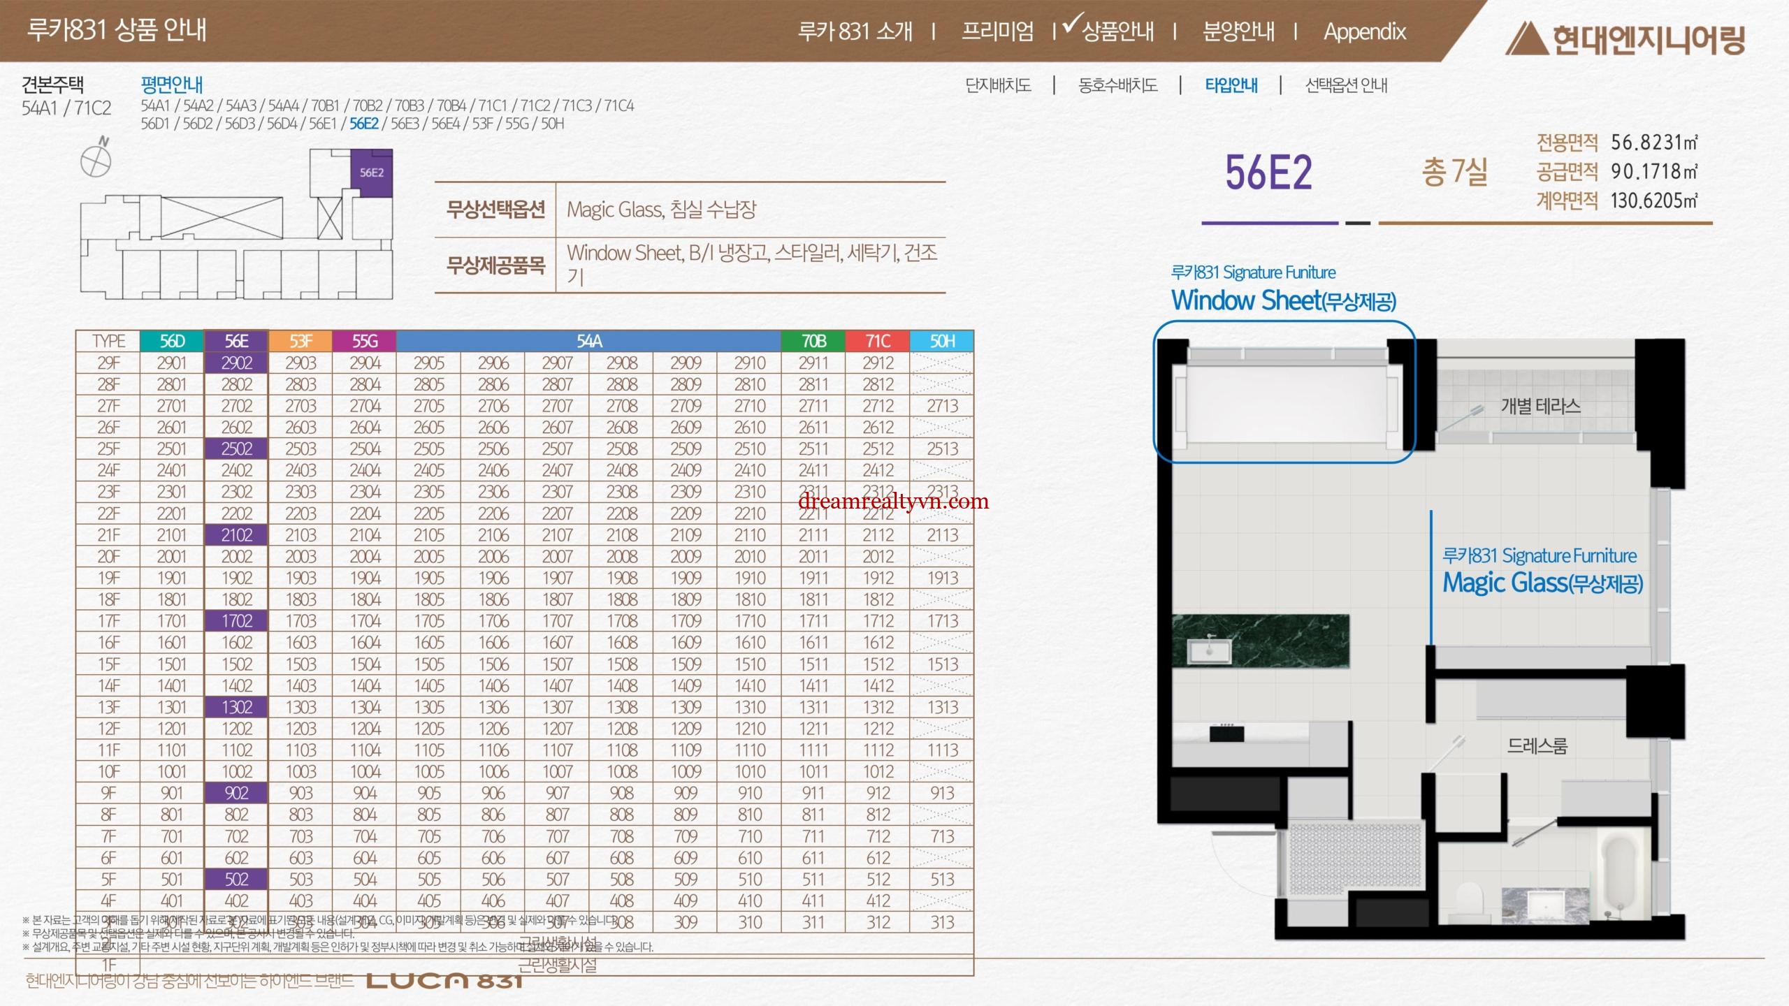The height and width of the screenshot is (1006, 1789).
Task: Switch to 단지배치도 tab
Action: 998,85
